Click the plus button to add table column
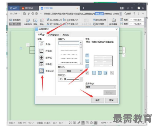154x129 pixels. tap(124, 50)
